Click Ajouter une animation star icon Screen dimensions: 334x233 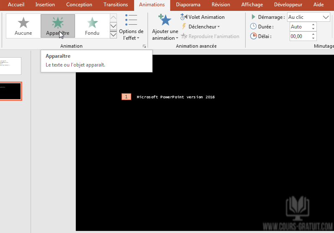click(x=165, y=20)
